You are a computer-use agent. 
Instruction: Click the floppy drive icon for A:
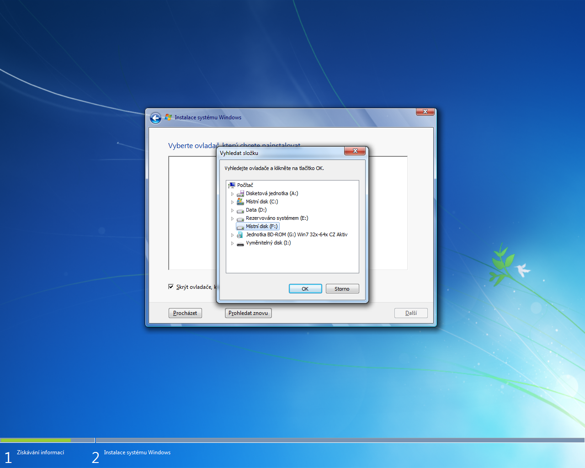(x=240, y=193)
